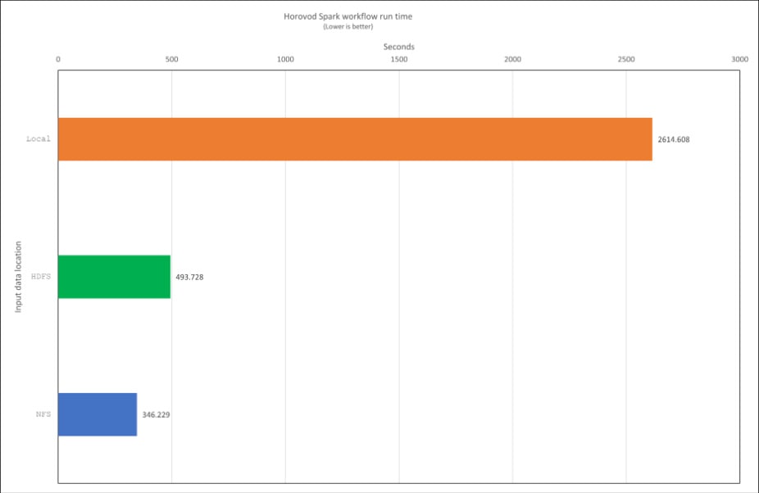Click the 2000 tick label on axis
This screenshot has height=493, width=759.
[x=512, y=60]
